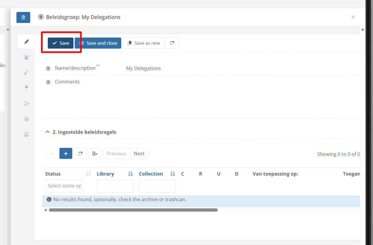Click the Save as new button
Viewport: 373px width, 245px height.
click(x=143, y=43)
